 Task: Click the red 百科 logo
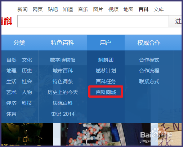[x=7, y=21]
